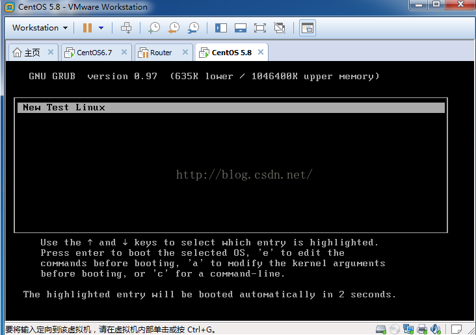This screenshot has height=335, width=476.
Task: Maximize the VMware Workstation window
Action: [x=436, y=5]
